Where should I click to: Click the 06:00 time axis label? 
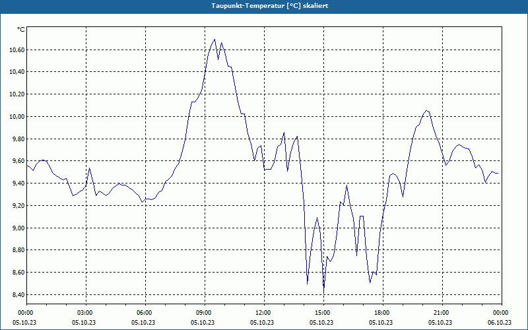[x=145, y=313]
